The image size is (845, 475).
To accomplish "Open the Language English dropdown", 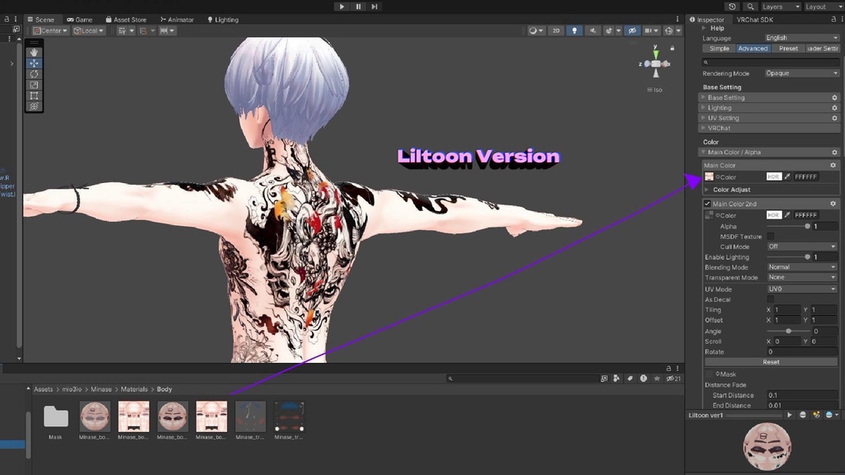I will tap(801, 38).
